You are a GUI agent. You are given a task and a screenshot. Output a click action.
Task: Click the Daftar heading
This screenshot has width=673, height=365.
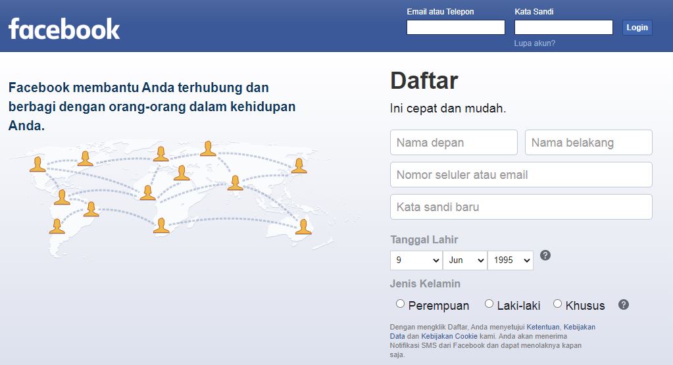click(x=424, y=80)
